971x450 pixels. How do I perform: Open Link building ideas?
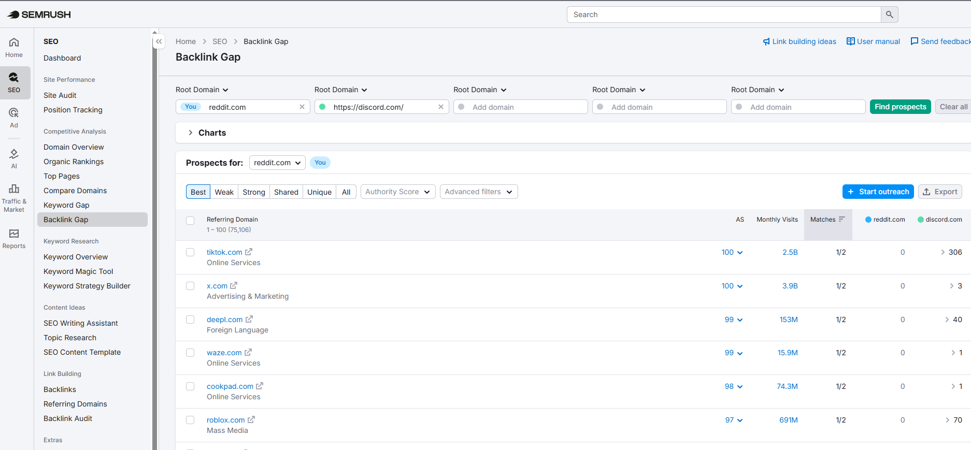click(x=799, y=41)
